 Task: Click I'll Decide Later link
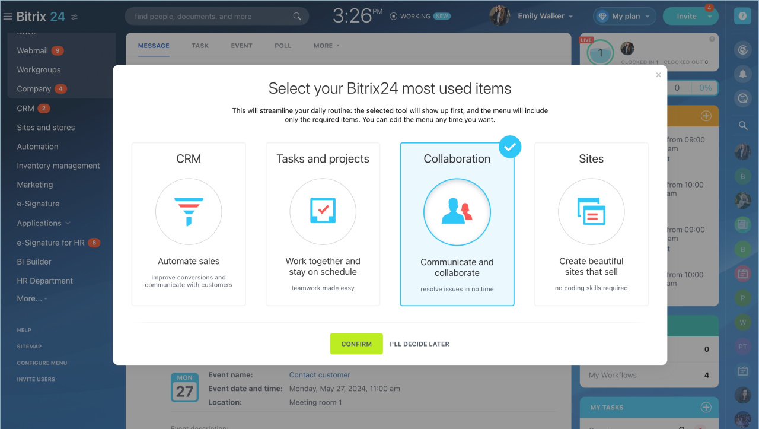point(419,344)
